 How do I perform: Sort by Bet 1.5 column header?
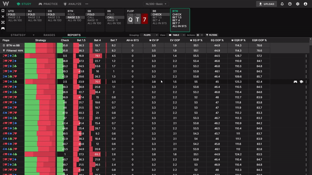pyautogui.click(x=81, y=40)
